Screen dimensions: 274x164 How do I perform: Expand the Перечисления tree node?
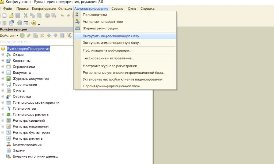(3, 84)
